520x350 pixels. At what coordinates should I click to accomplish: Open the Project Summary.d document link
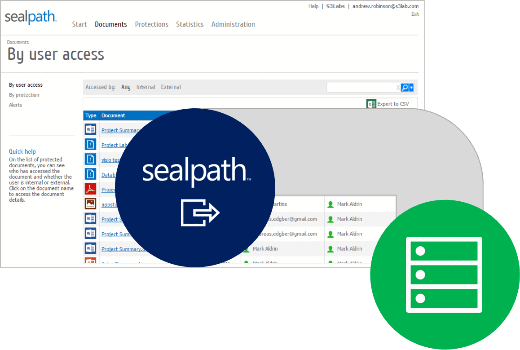(124, 249)
